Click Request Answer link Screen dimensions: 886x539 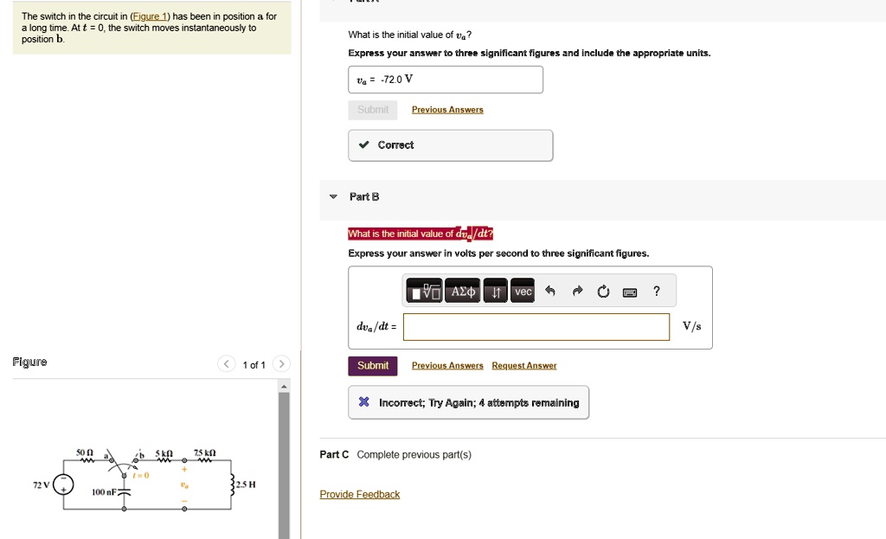tap(524, 366)
